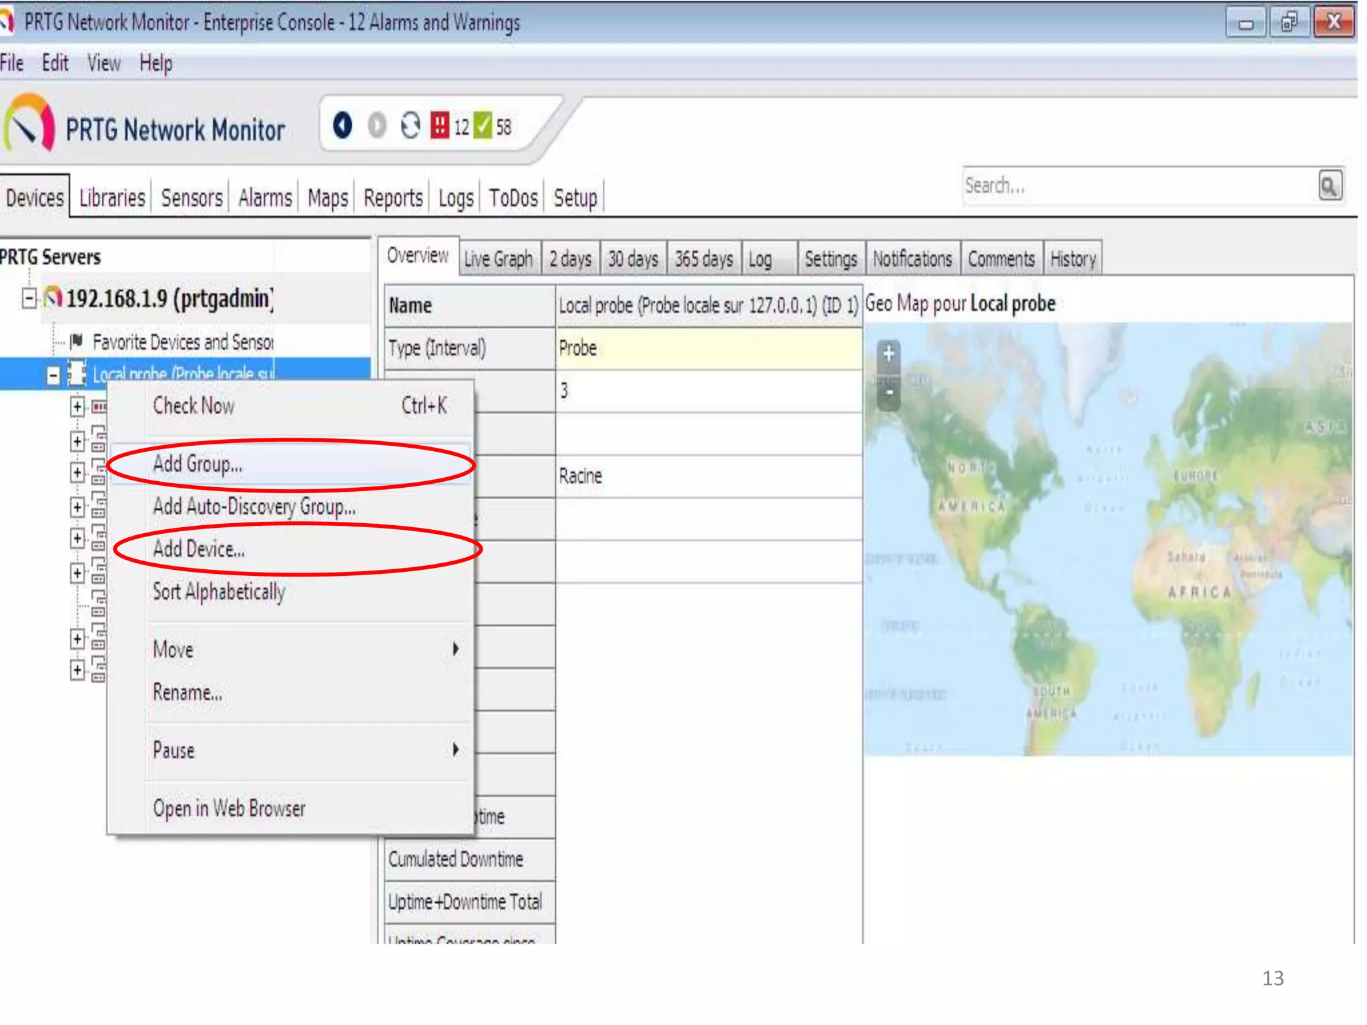The height and width of the screenshot is (1025, 1367).
Task: Choose Add Group from the context menu
Action: tap(198, 464)
